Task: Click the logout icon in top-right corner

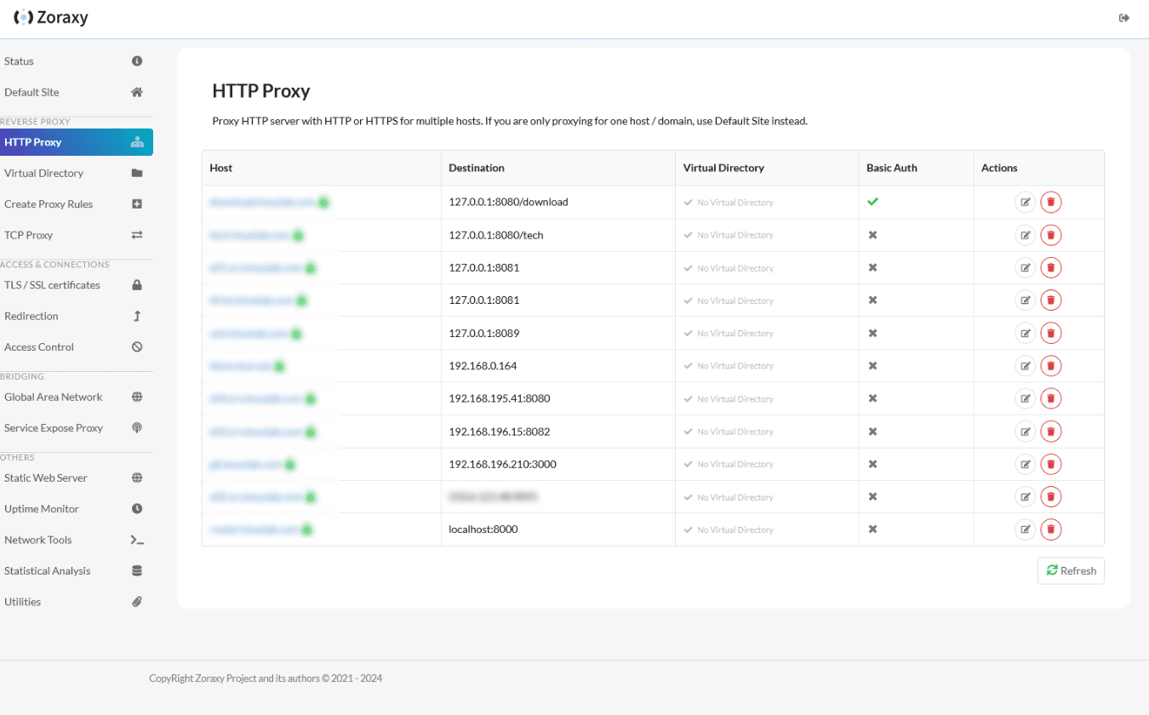Action: 1124,18
